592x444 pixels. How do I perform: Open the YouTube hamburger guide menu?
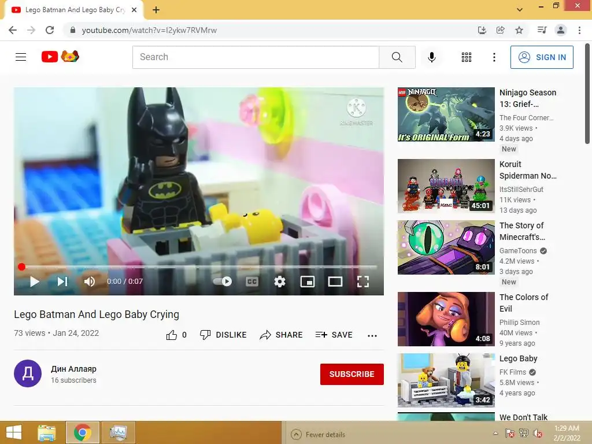point(21,57)
